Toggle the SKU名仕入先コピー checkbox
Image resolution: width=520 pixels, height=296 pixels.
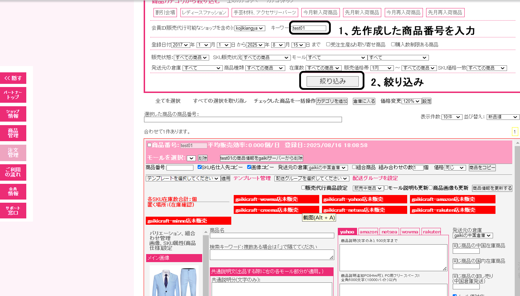(199, 167)
